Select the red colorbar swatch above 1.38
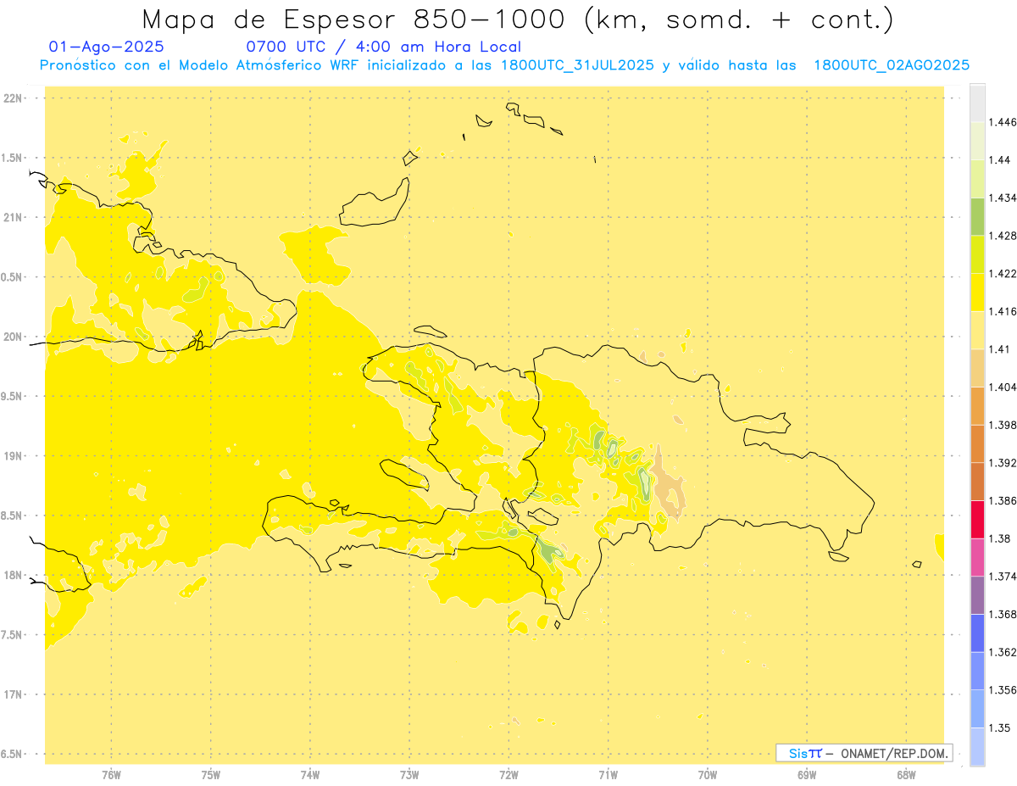 (977, 519)
